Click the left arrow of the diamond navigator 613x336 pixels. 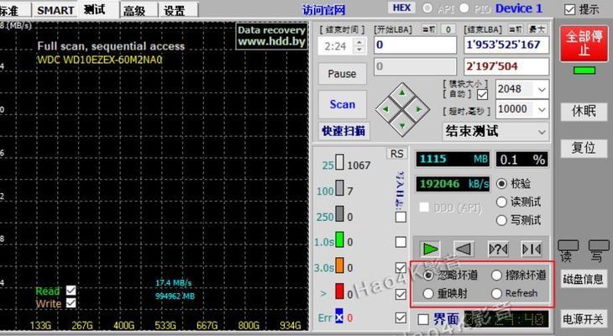coord(386,109)
